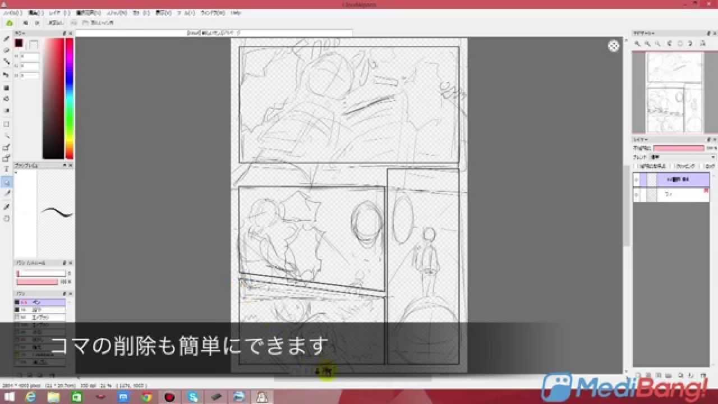718x404 pixels.
Task: Adjust the brush size slider in Brush Control
Action: [x=41, y=274]
